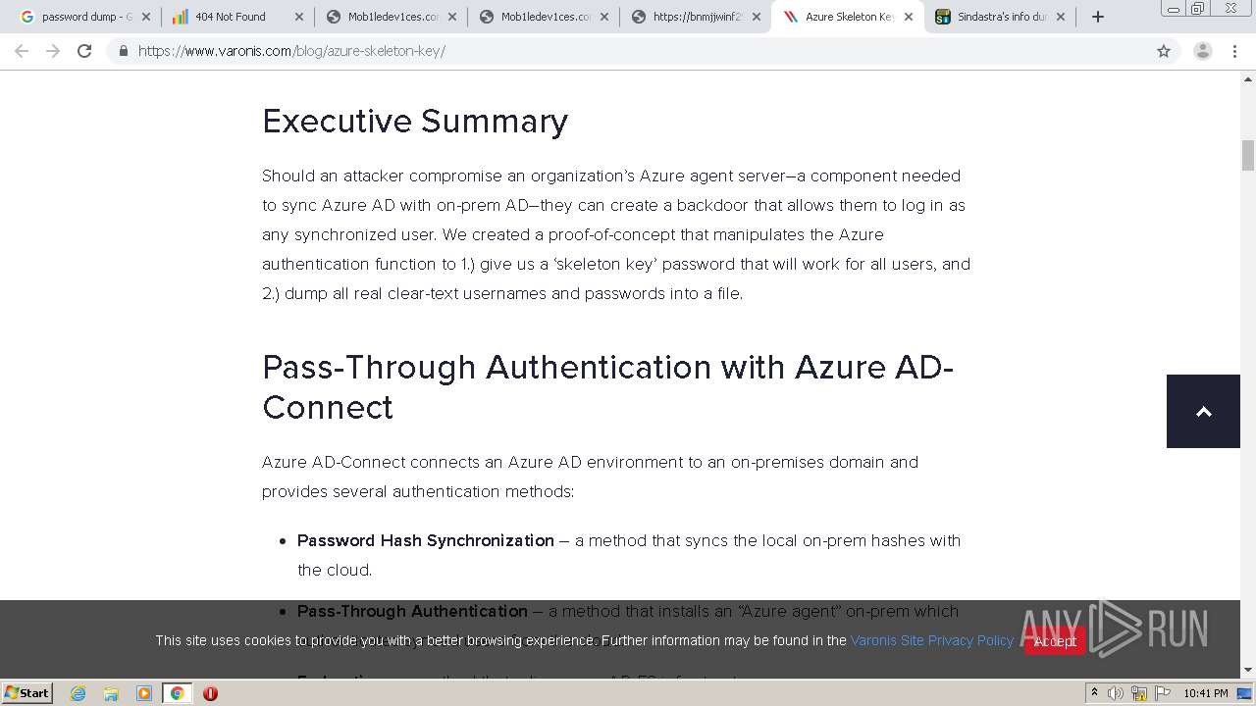The width and height of the screenshot is (1256, 706).
Task: Click the page vertical scrollbar thumb
Action: pyautogui.click(x=1248, y=155)
